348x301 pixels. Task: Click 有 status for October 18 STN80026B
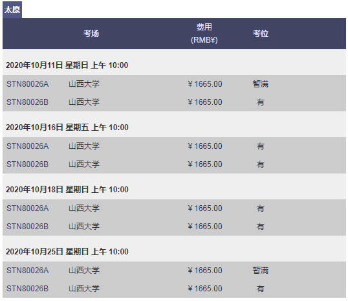coord(260,227)
